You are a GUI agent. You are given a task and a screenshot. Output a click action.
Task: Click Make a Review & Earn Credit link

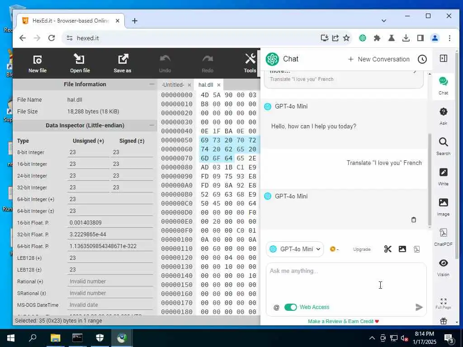(343, 321)
